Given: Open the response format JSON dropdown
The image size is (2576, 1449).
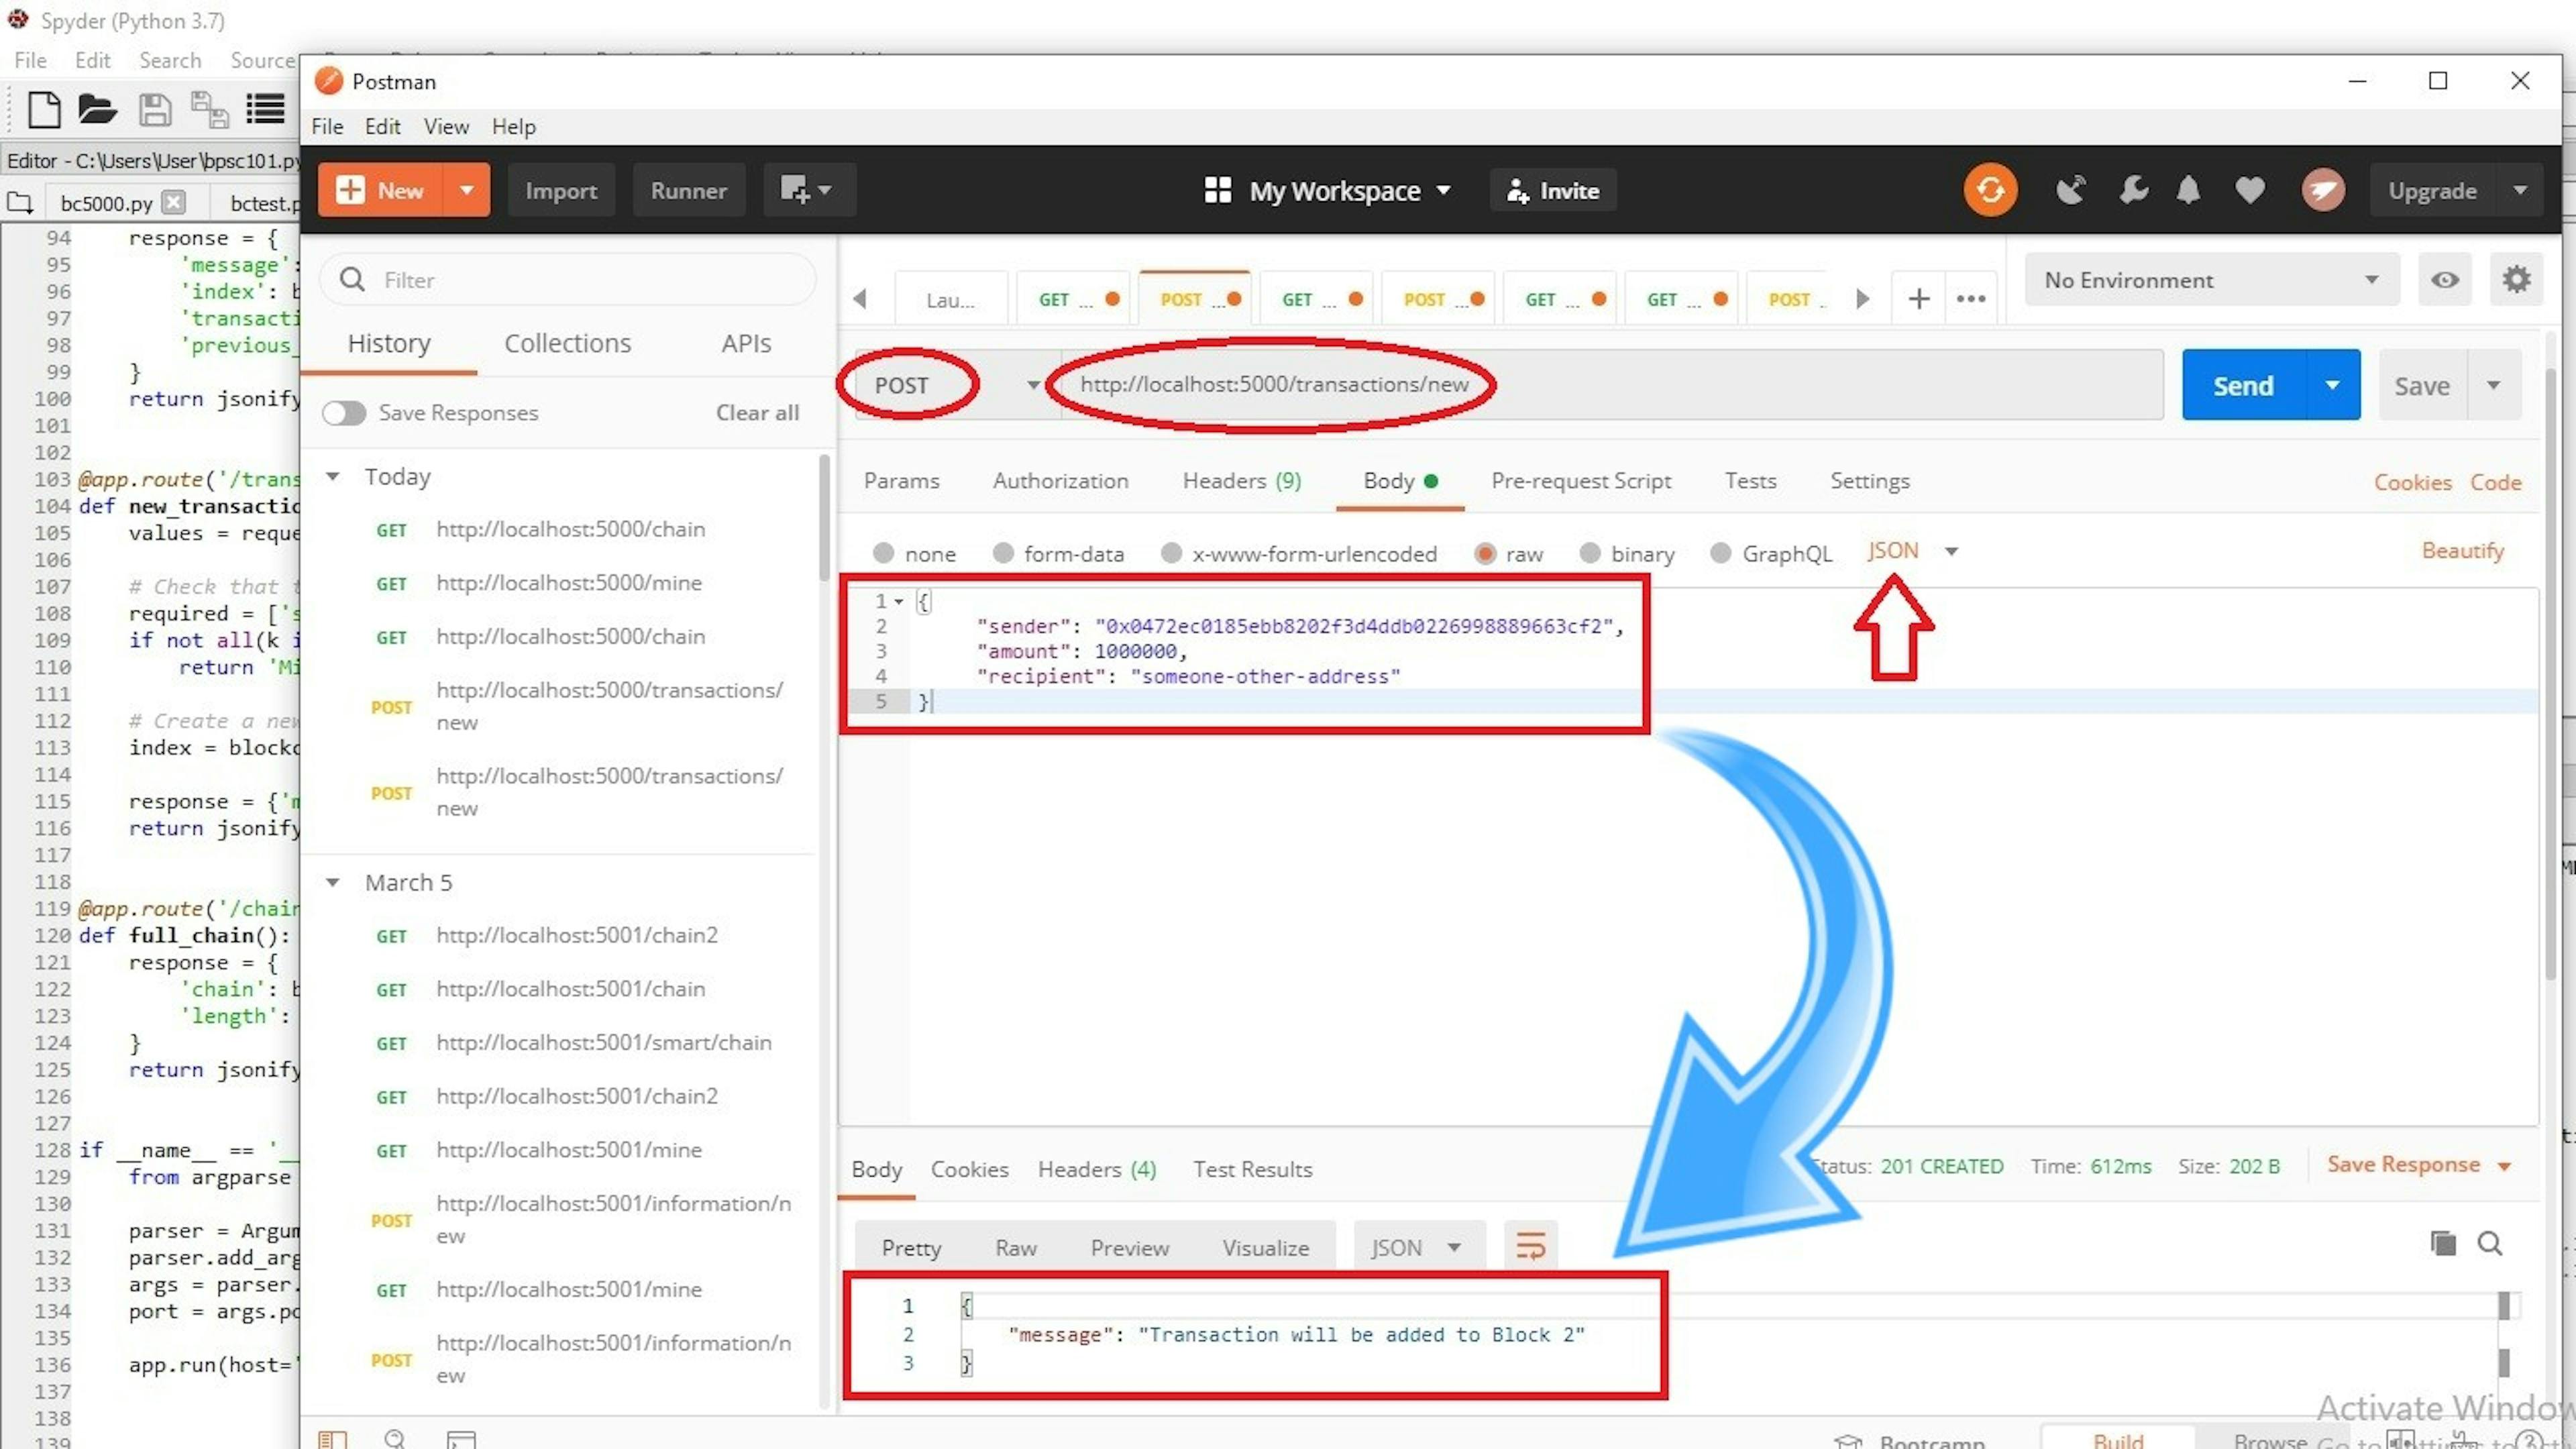Looking at the screenshot, I should (x=1418, y=1247).
